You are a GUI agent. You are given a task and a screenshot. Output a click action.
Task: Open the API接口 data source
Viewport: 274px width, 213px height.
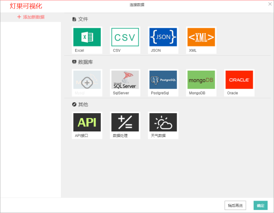[x=87, y=126]
